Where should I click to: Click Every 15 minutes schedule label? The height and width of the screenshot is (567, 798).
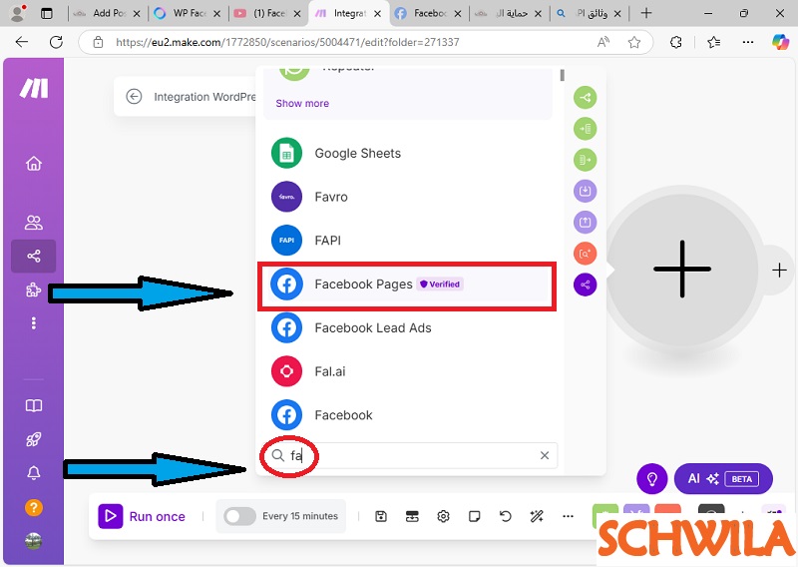tap(300, 516)
